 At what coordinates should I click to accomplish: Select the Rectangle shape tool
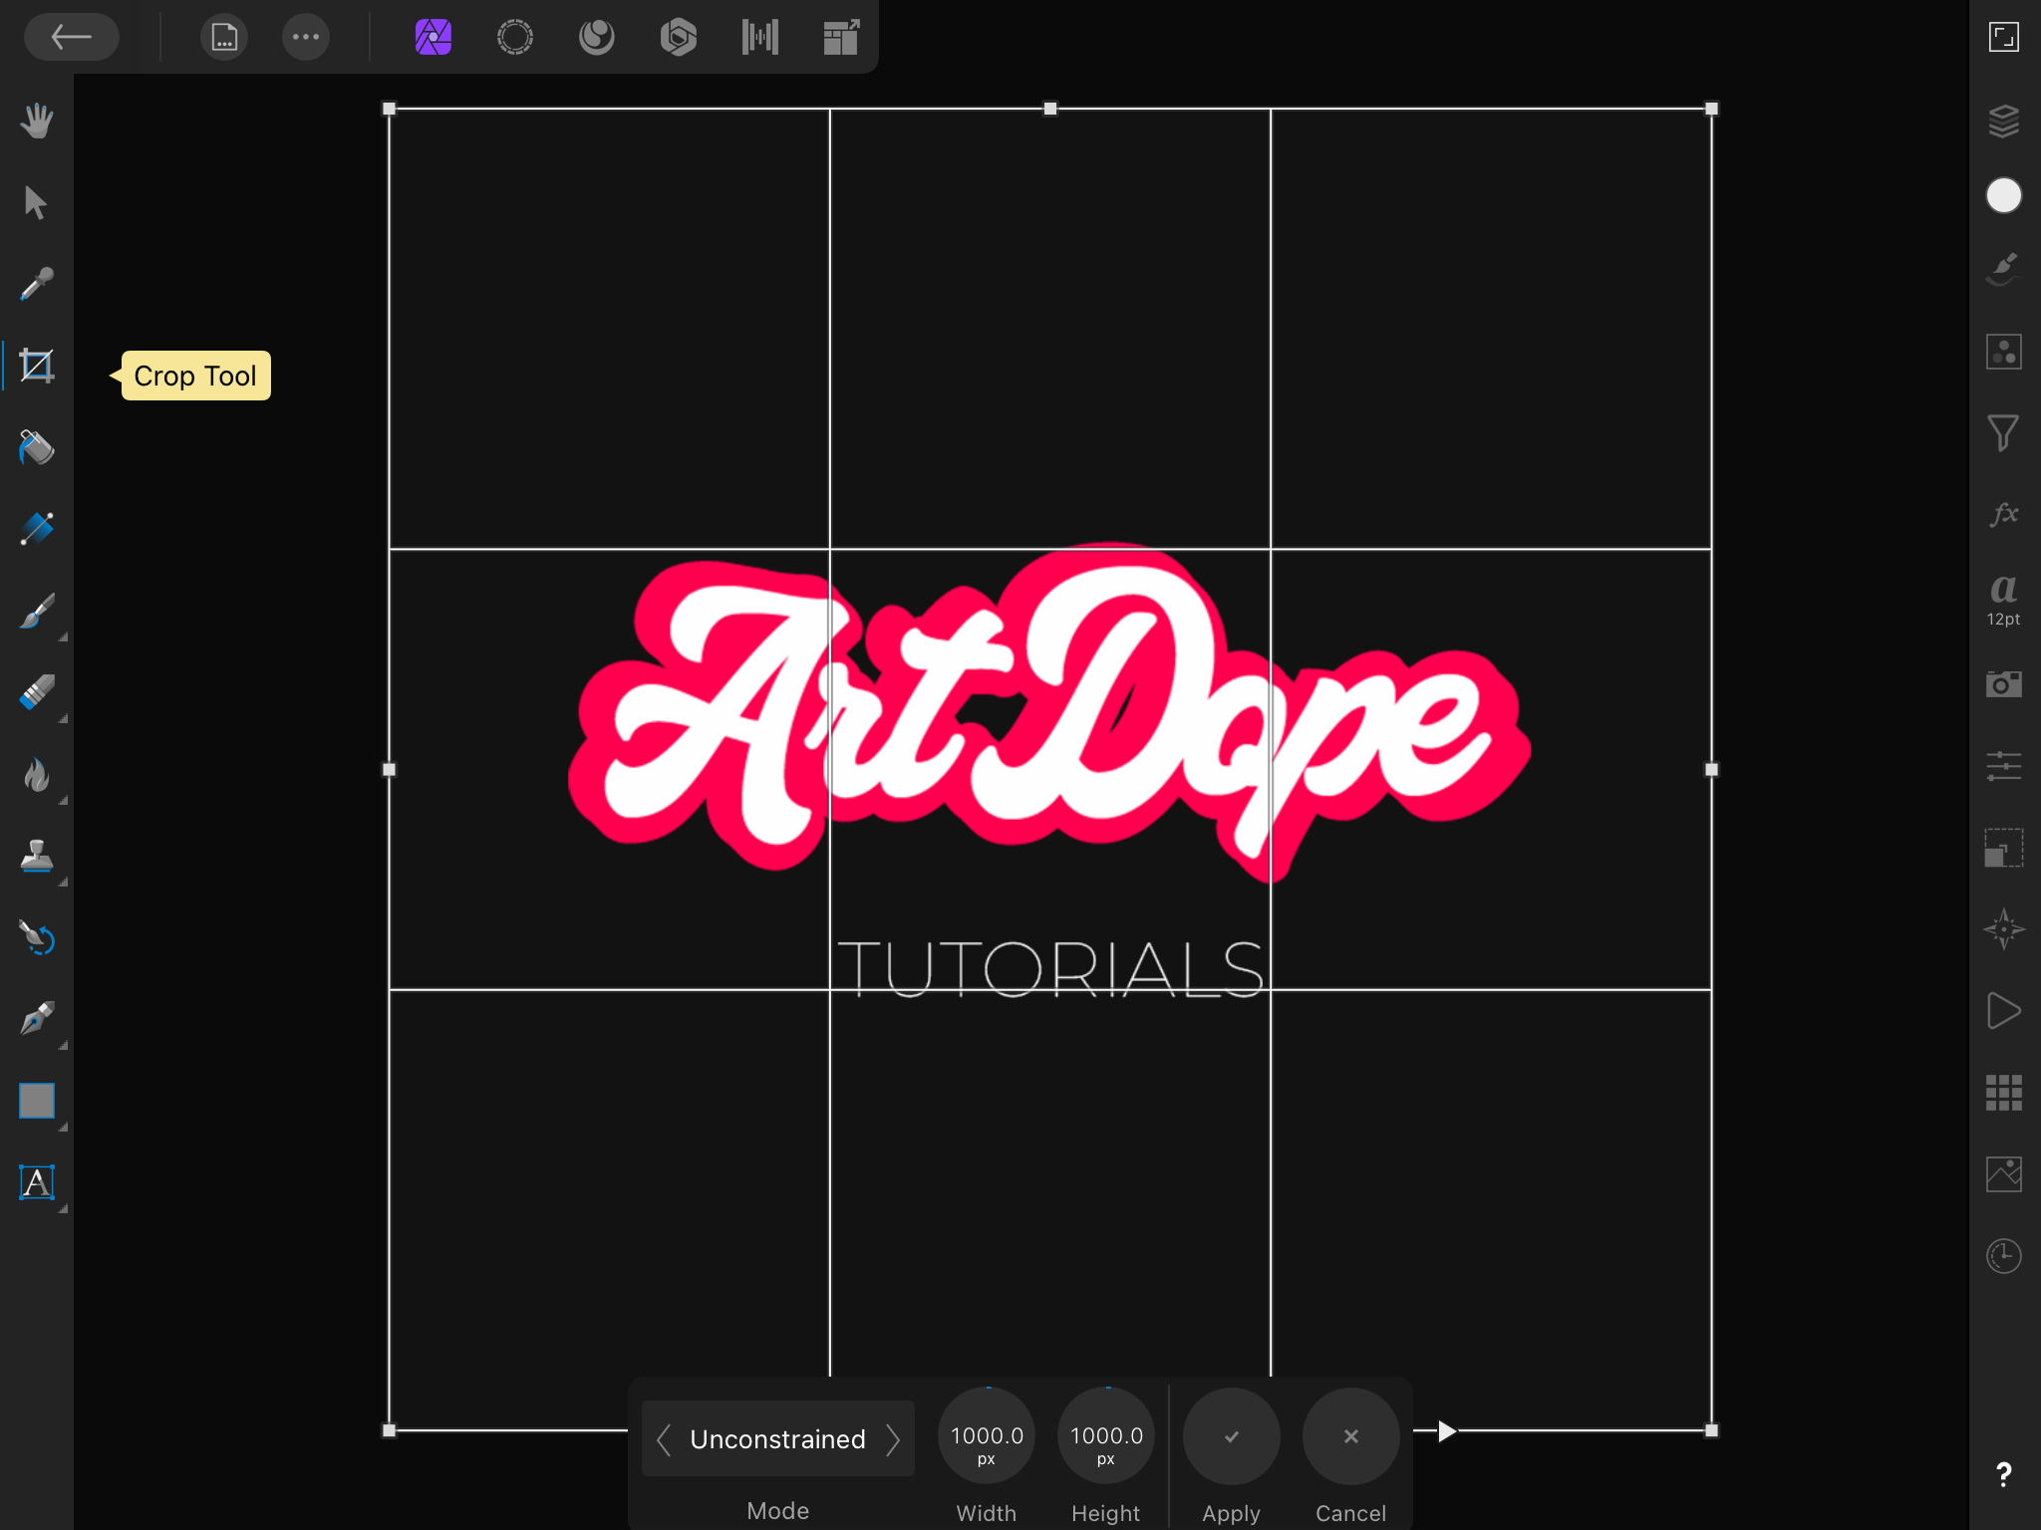[x=37, y=1102]
